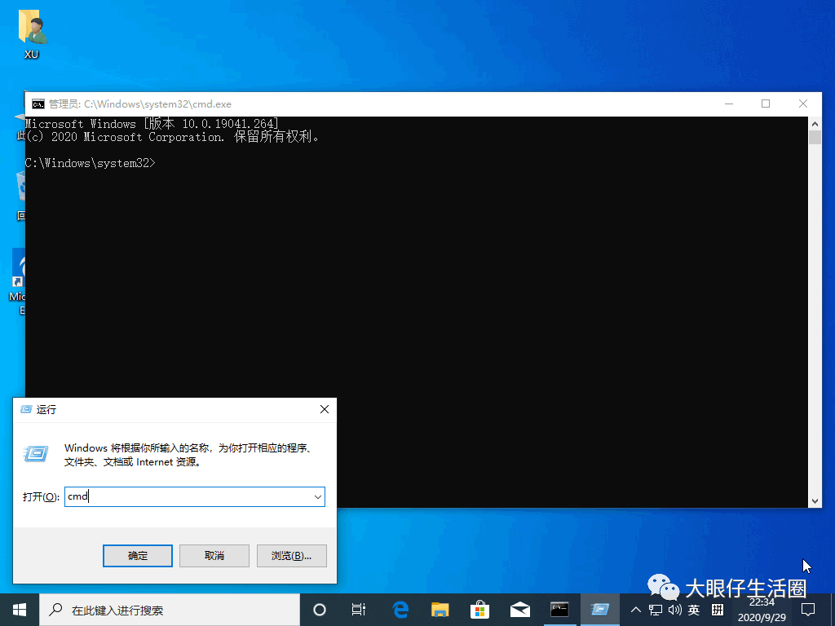The image size is (835, 626).
Task: Minimize the cmd.exe window
Action: pyautogui.click(x=729, y=104)
